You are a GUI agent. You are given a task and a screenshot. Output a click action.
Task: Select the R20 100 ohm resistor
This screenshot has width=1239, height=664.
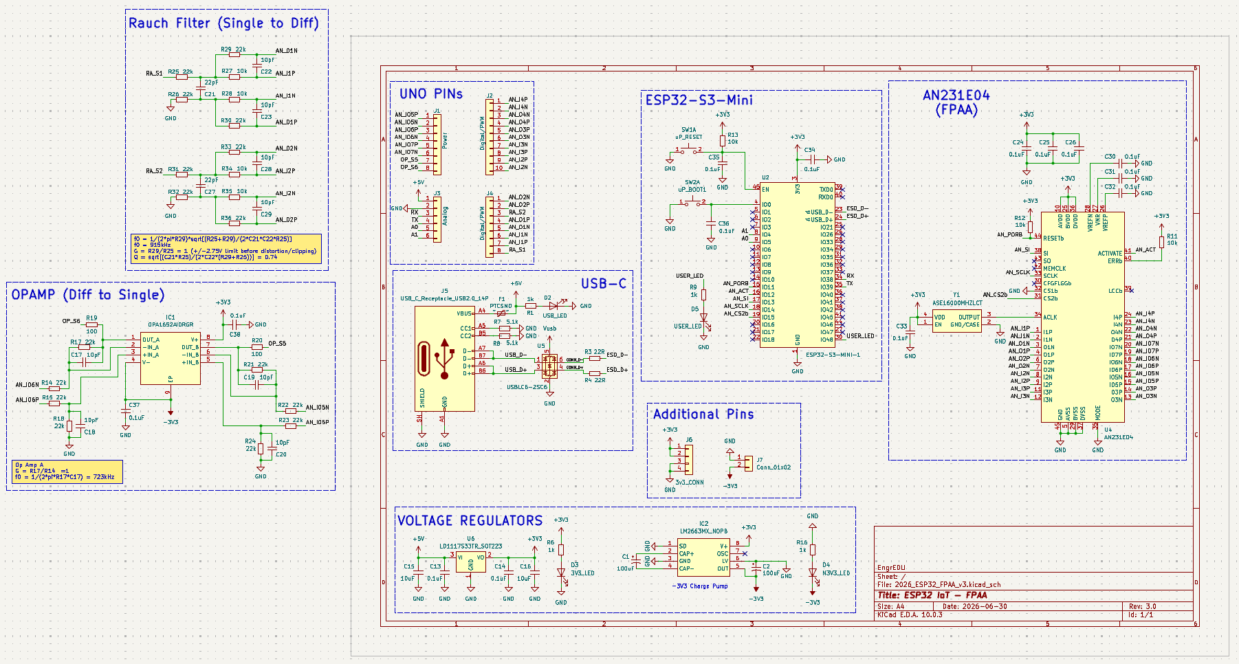[x=256, y=347]
